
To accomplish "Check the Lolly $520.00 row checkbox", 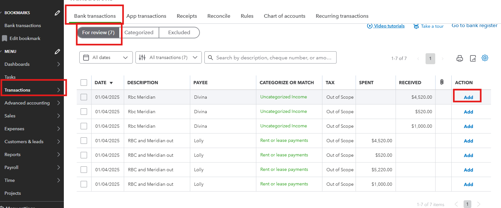I will (x=84, y=155).
